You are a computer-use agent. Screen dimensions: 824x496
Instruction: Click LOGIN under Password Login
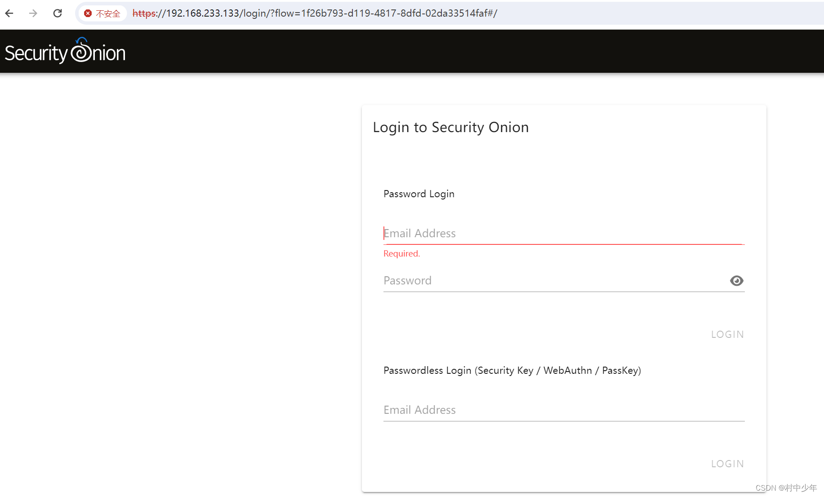point(727,334)
